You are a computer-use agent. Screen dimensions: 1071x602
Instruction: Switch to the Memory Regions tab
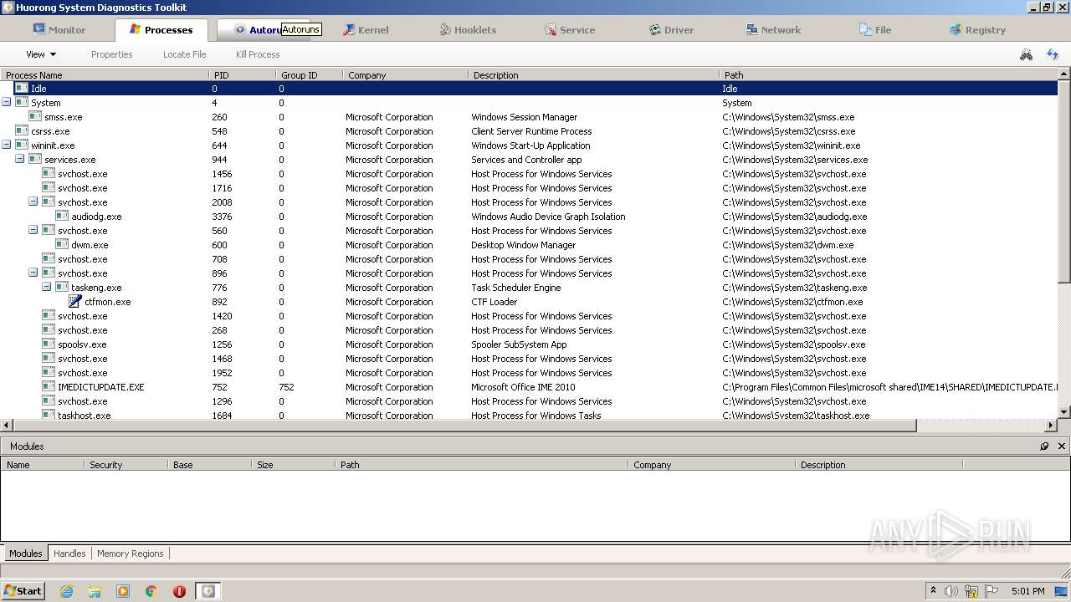(130, 554)
